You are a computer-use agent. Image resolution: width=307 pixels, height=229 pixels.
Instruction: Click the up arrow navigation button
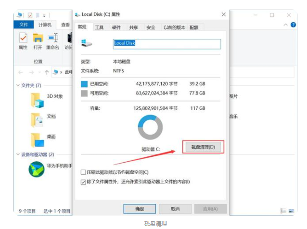[x=47, y=72]
